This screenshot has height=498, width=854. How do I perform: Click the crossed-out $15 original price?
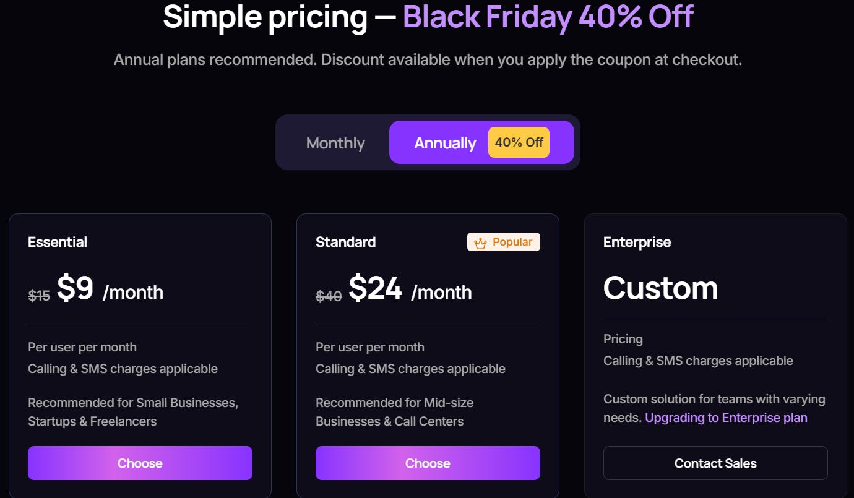pyautogui.click(x=38, y=295)
